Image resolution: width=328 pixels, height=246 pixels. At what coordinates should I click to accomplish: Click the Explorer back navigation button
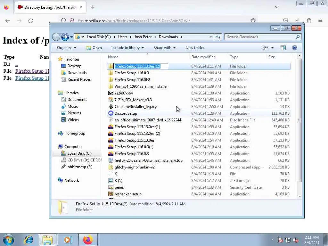[x=56, y=37]
